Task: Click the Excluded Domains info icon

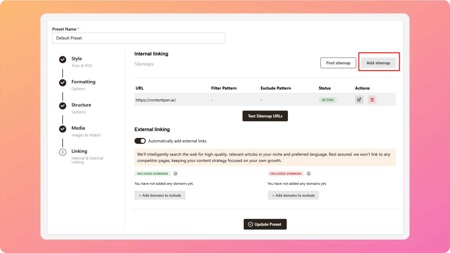Action: point(309,174)
